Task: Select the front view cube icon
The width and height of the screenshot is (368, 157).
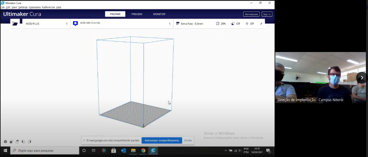Action: click(x=11, y=142)
